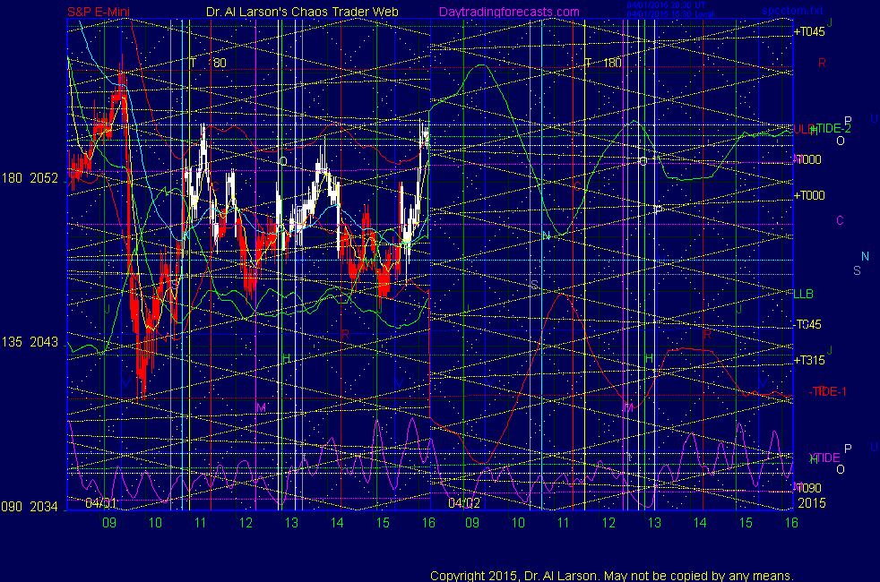This screenshot has width=880, height=582.
Task: Select the green "LLB" band label
Action: 803,295
